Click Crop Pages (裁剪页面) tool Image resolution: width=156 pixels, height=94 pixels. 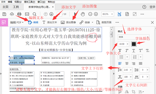coord(104,22)
